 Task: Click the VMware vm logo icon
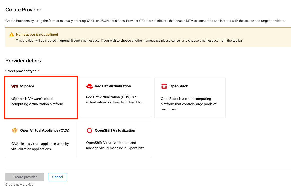tap(15, 86)
